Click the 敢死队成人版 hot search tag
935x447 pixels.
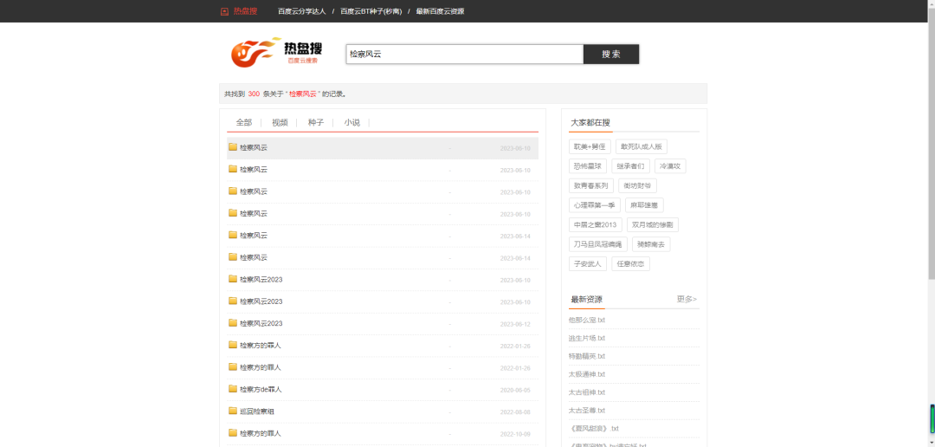tap(641, 146)
